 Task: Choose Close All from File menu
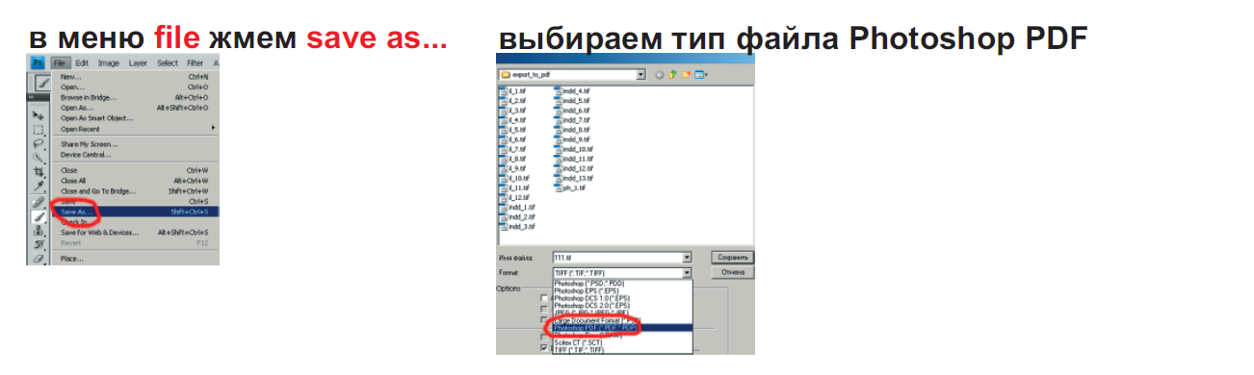tap(136, 181)
